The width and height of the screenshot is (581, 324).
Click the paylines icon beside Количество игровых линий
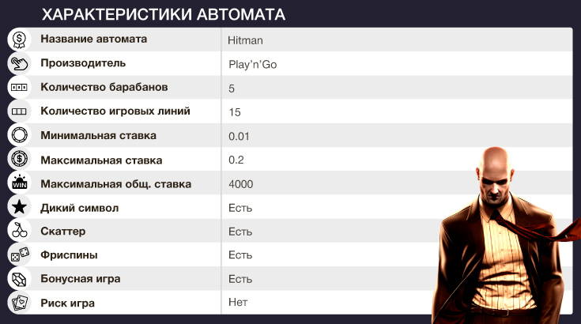[x=18, y=111]
